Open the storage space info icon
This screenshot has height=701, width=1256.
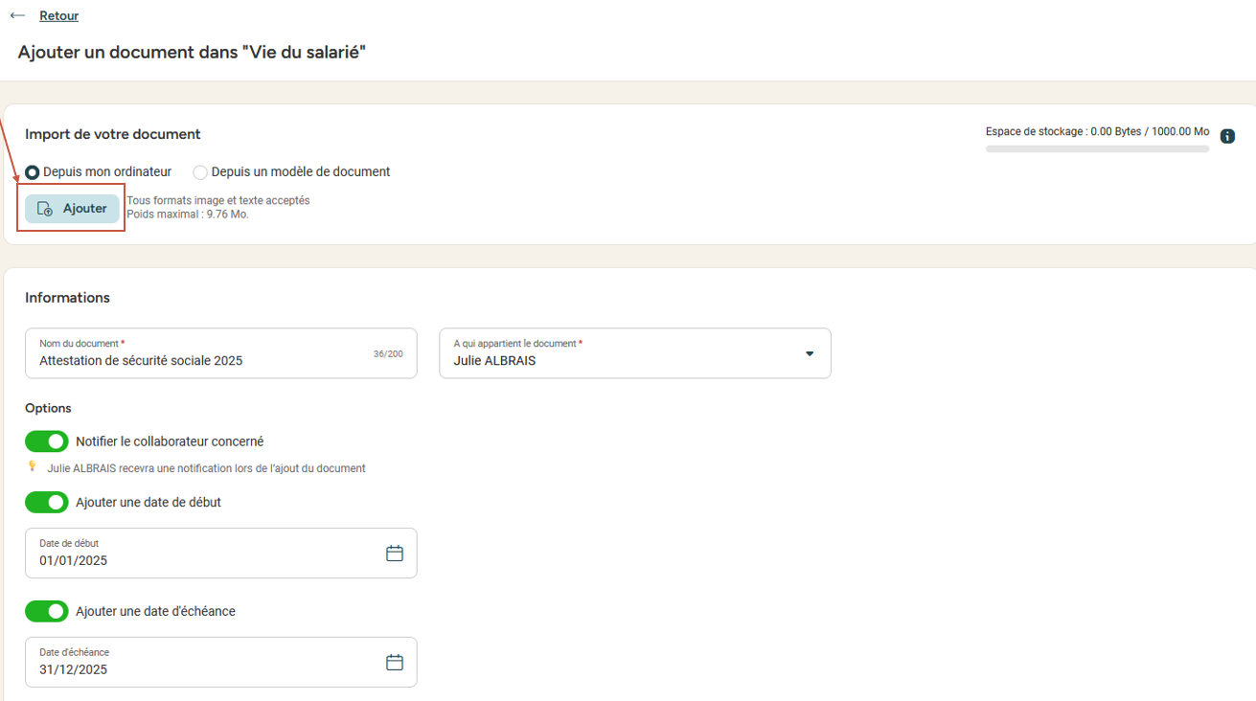[1227, 137]
